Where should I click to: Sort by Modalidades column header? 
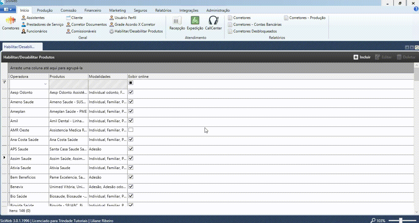coord(108,76)
